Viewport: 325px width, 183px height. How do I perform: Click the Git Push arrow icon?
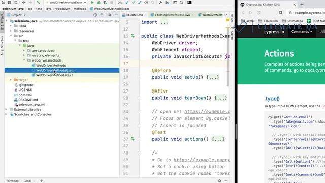coord(140,2)
